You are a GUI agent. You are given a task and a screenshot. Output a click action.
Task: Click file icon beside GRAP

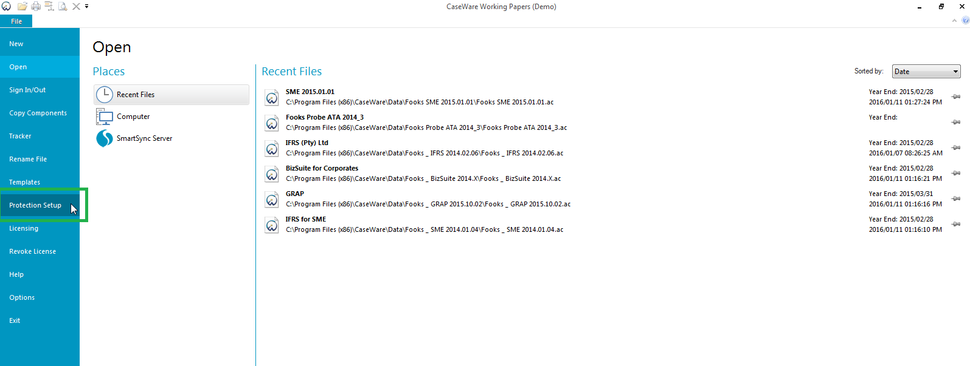coord(272,200)
